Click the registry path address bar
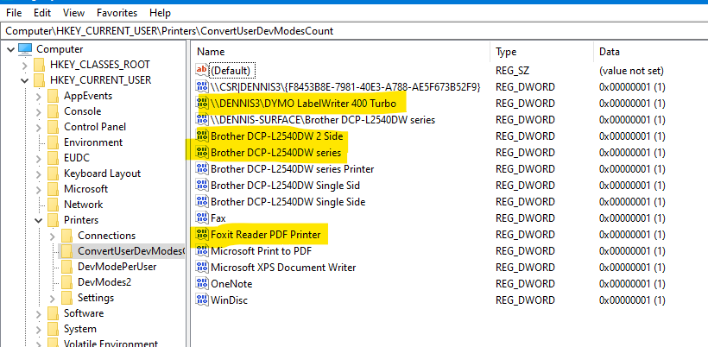 click(354, 31)
